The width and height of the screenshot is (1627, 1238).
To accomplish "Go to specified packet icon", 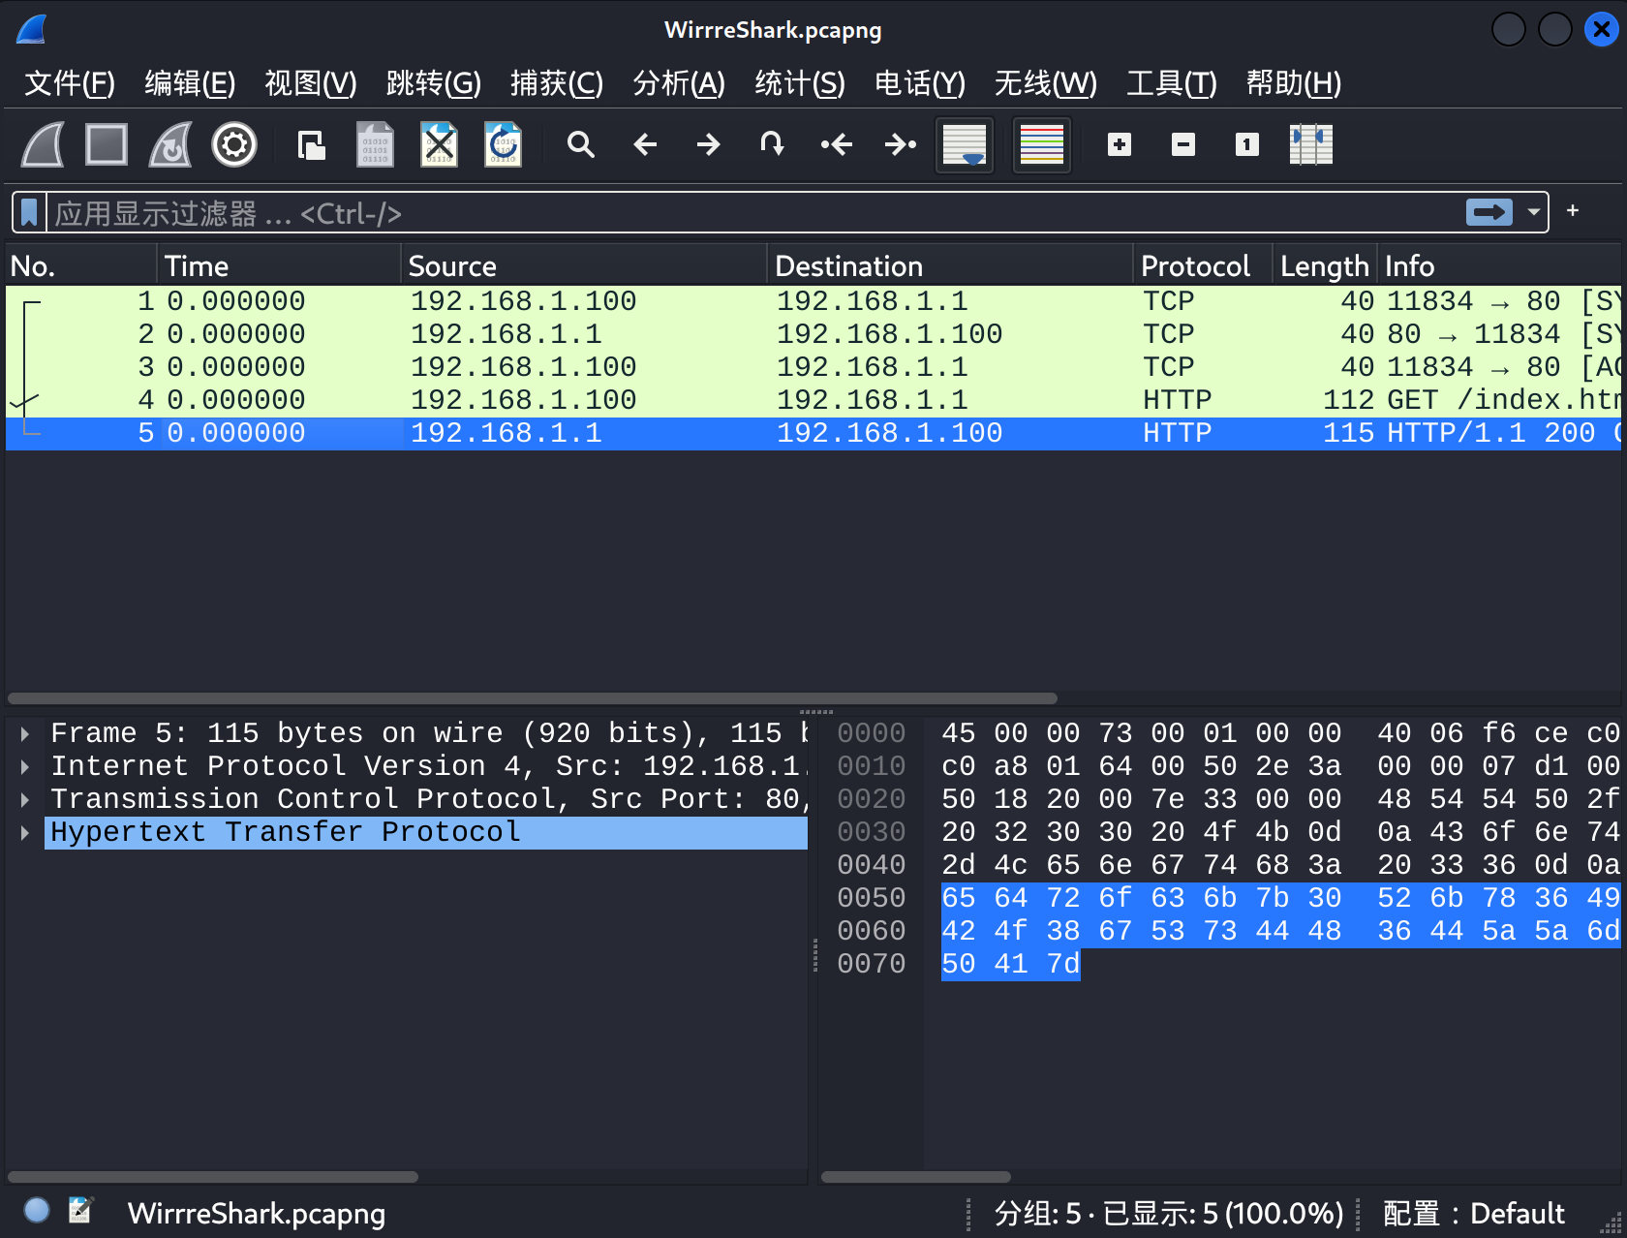I will coord(772,145).
